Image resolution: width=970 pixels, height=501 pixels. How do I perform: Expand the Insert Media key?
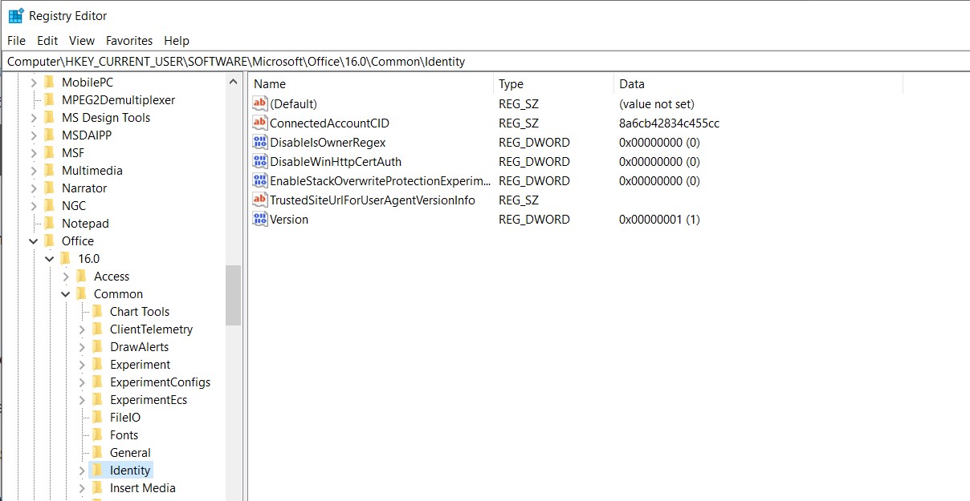click(x=82, y=487)
